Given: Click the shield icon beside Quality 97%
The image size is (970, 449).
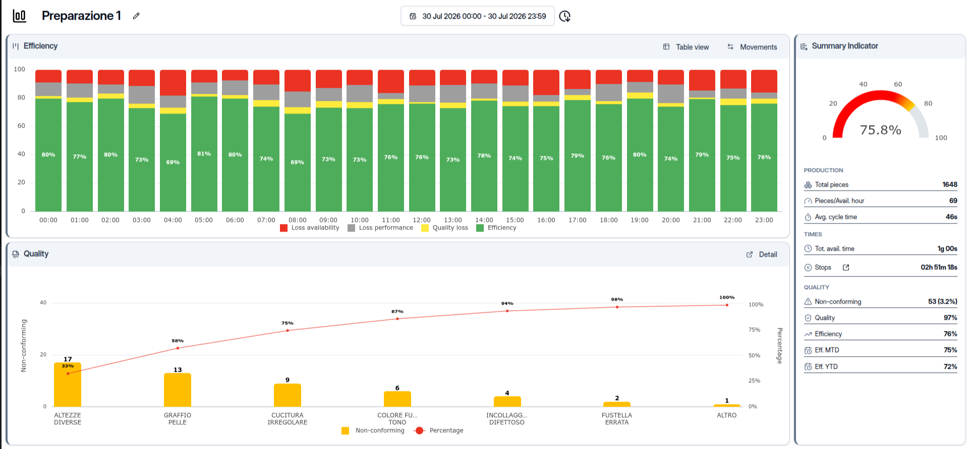Looking at the screenshot, I should (x=808, y=318).
